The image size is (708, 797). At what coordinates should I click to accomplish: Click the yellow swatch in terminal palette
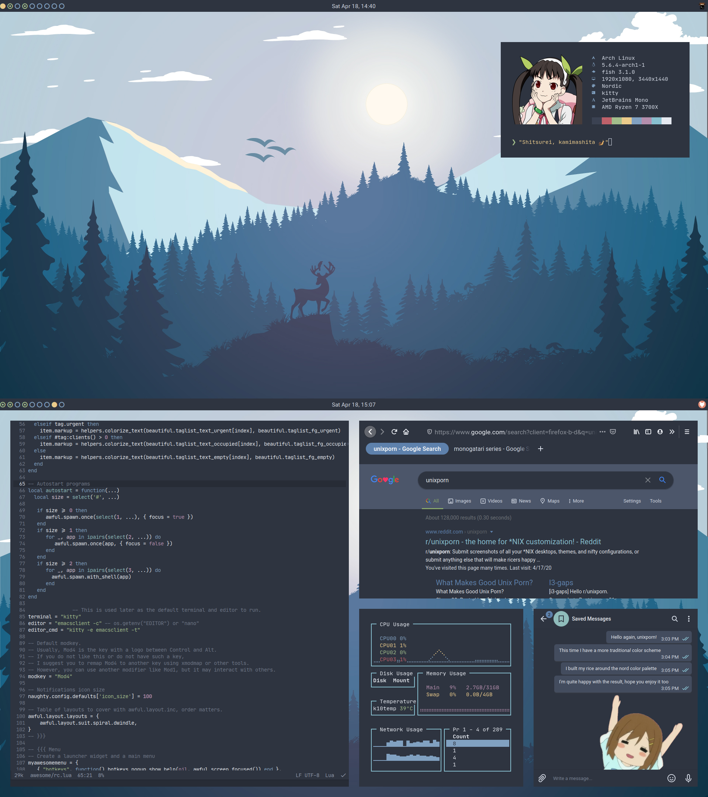pos(626,121)
